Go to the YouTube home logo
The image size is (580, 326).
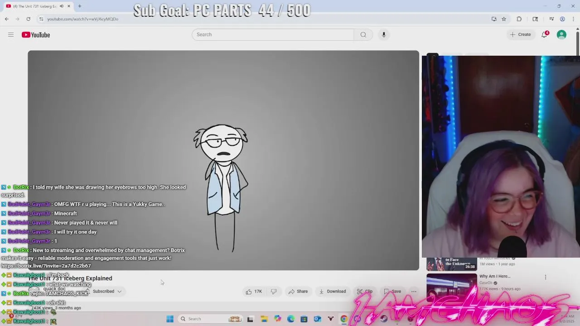[36, 35]
